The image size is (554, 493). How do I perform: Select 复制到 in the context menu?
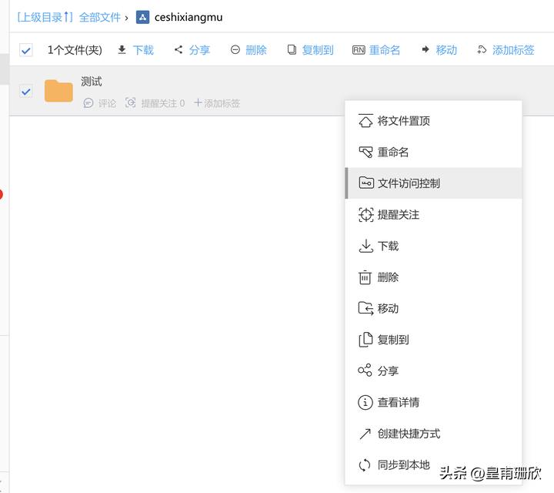[x=433, y=340]
